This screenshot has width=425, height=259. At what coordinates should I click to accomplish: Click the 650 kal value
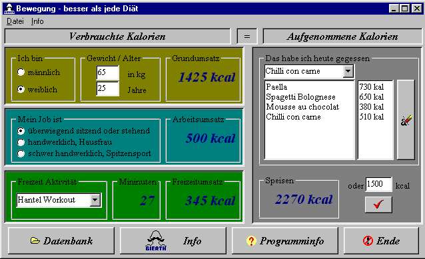(x=371, y=97)
